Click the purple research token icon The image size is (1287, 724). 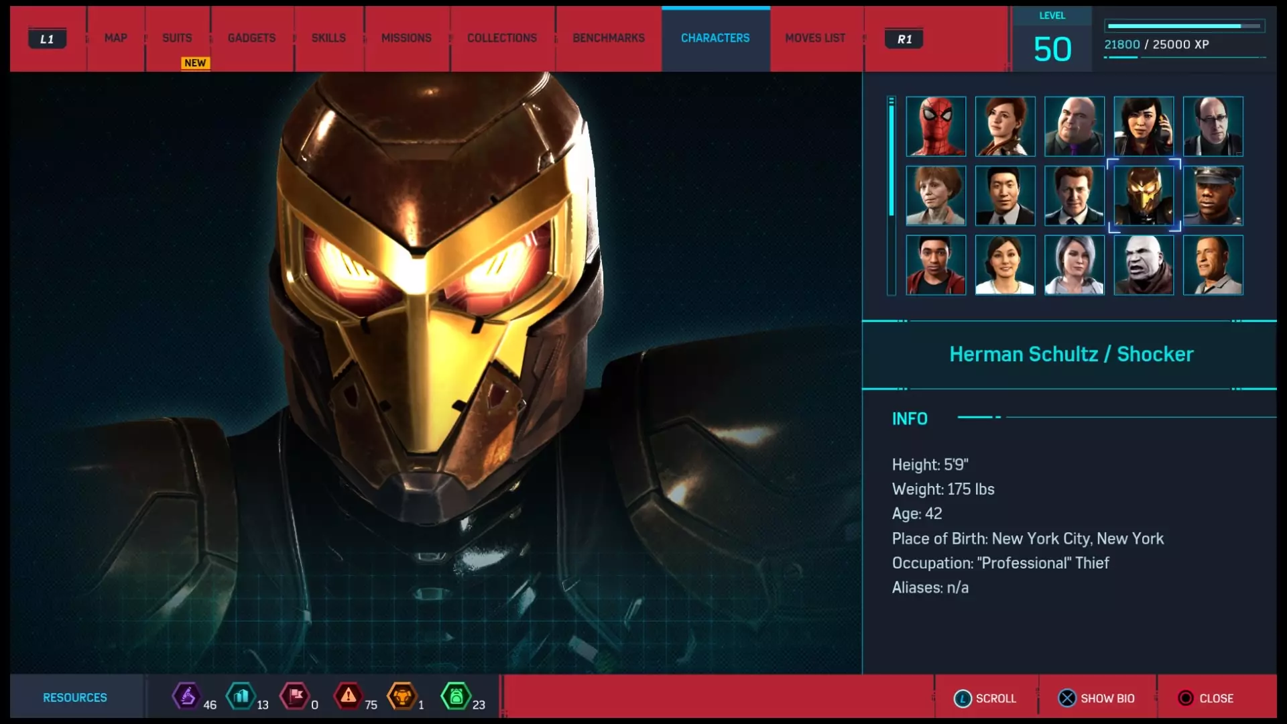[x=187, y=696]
